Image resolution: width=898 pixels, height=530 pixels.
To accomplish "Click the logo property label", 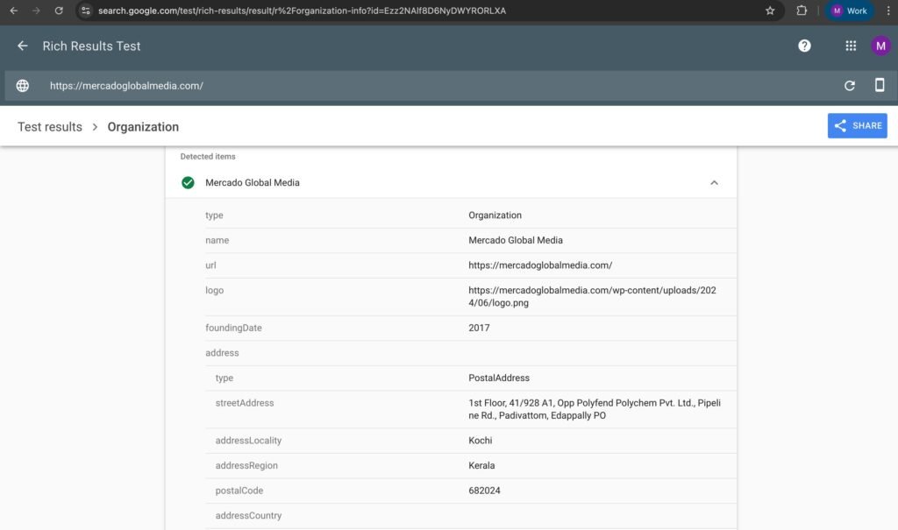I will tap(215, 290).
